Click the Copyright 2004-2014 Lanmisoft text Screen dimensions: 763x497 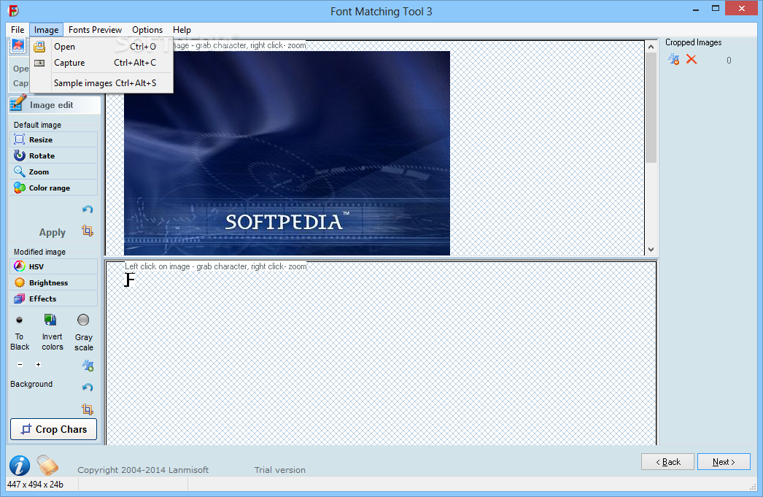[x=143, y=470]
